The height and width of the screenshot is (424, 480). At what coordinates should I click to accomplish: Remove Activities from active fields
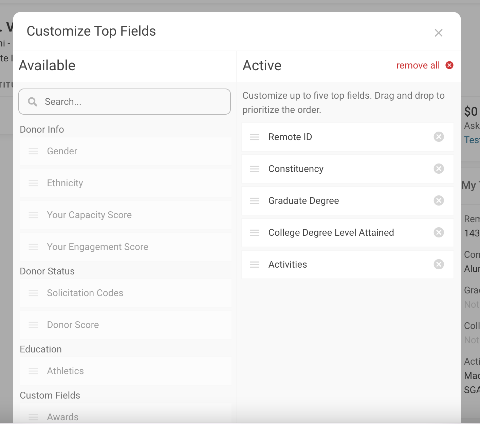[439, 264]
